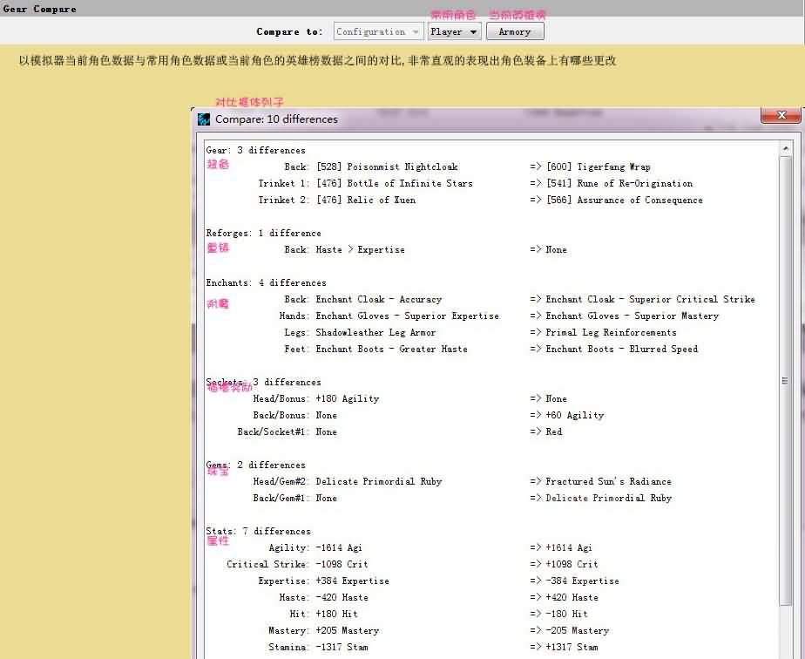Click the +180 Agility socket bonus
The height and width of the screenshot is (659, 805).
click(x=348, y=398)
